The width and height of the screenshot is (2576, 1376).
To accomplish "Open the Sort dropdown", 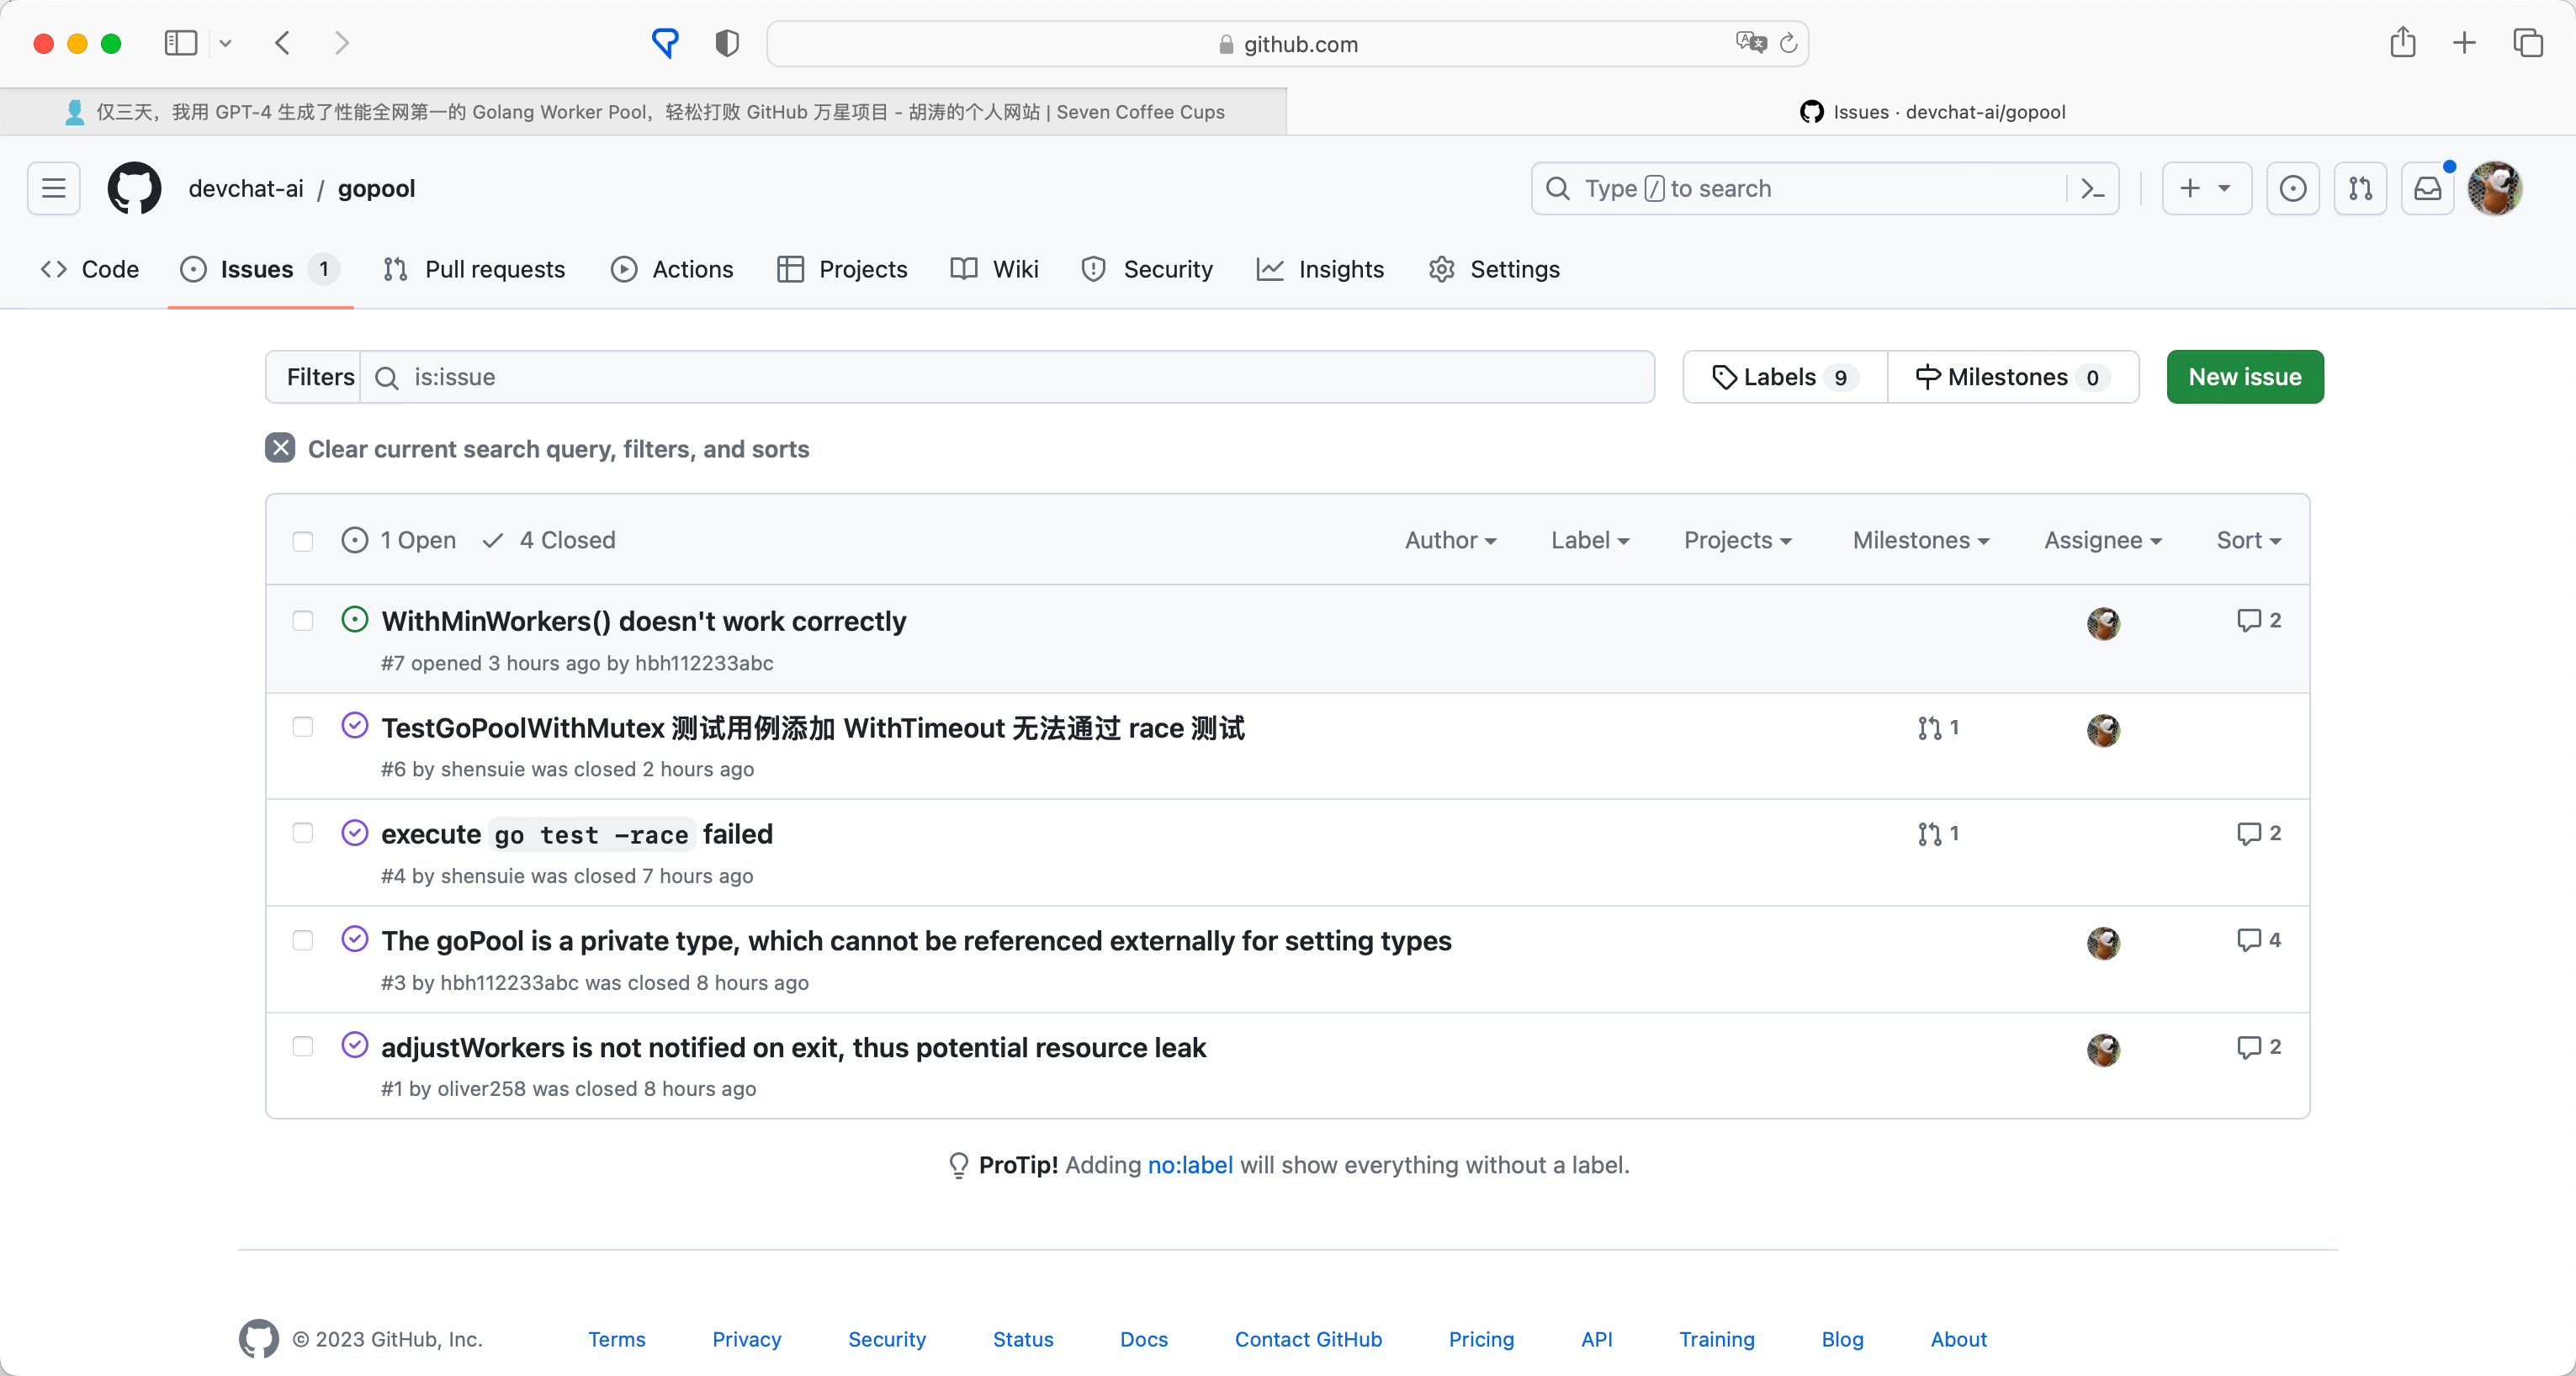I will 2247,540.
